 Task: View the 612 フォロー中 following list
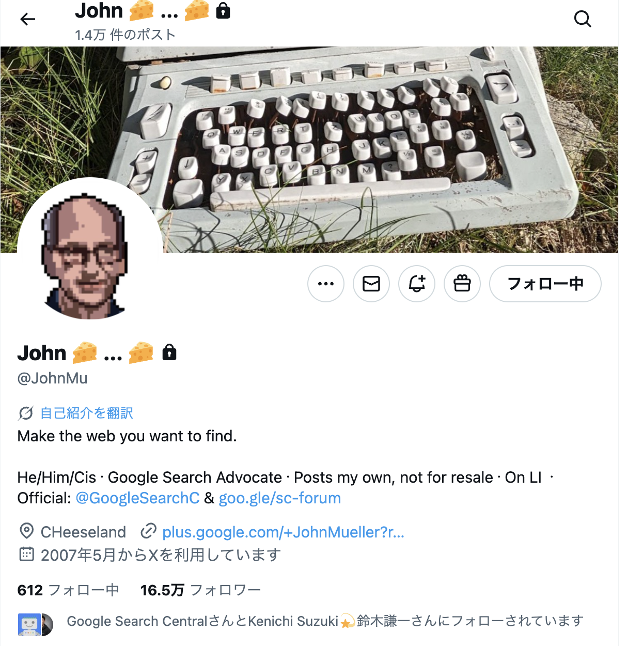68,590
